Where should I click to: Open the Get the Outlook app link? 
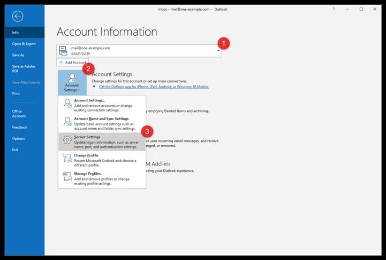click(154, 86)
